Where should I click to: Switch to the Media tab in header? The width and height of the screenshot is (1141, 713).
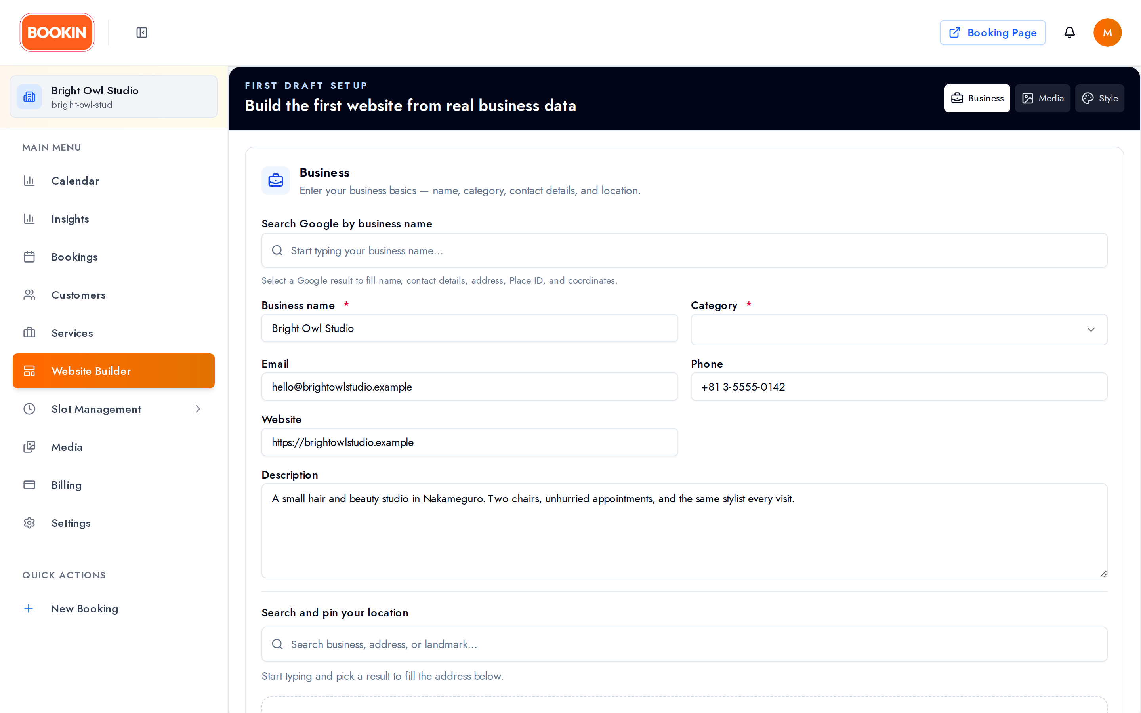(x=1042, y=98)
